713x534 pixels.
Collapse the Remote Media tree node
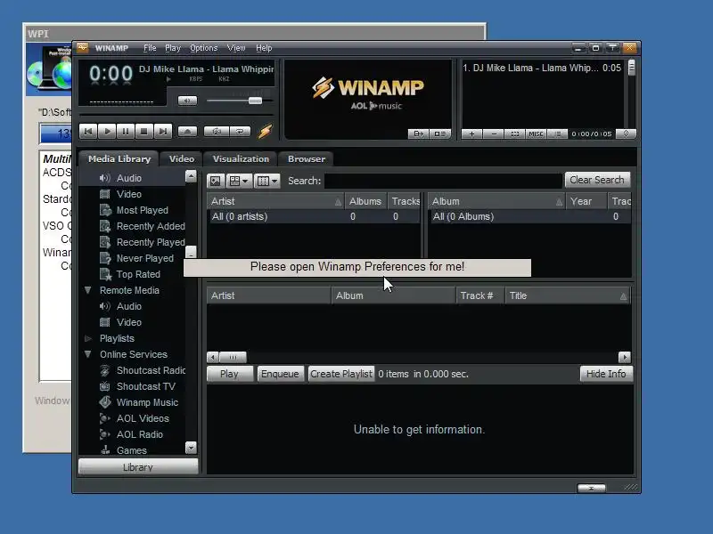87,290
